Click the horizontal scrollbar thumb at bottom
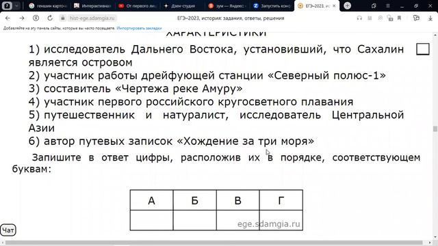 click(x=214, y=243)
